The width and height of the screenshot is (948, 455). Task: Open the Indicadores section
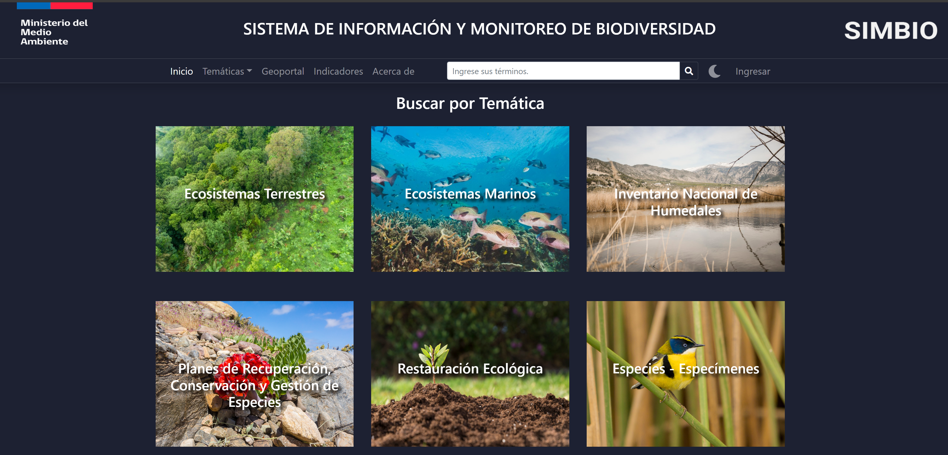[x=338, y=71]
